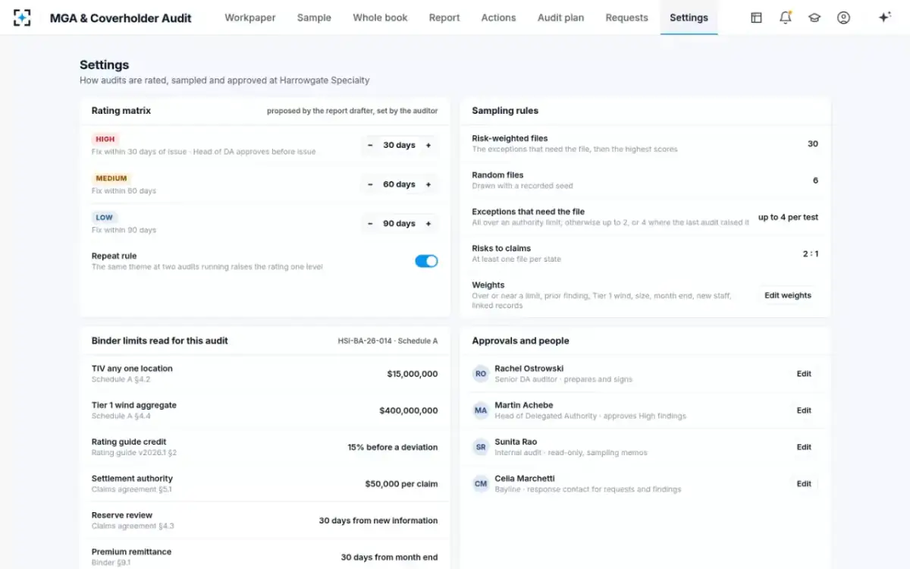Increase the High rating days
The height and width of the screenshot is (569, 910).
(x=428, y=145)
